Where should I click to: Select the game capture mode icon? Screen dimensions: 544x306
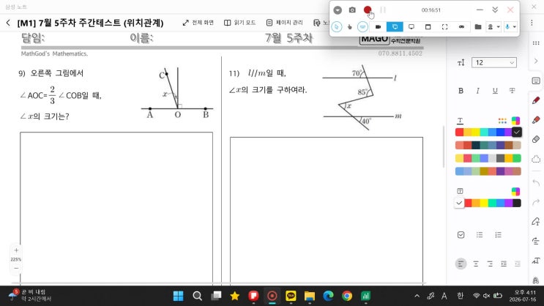pos(461,26)
